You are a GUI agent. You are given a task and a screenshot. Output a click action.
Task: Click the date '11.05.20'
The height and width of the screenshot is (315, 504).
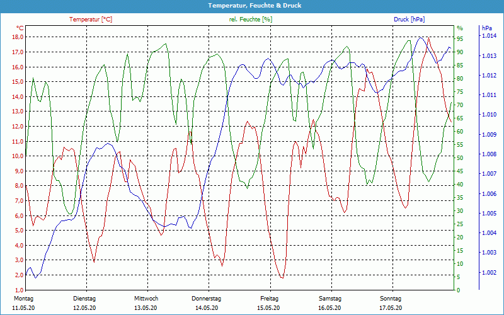(23, 308)
